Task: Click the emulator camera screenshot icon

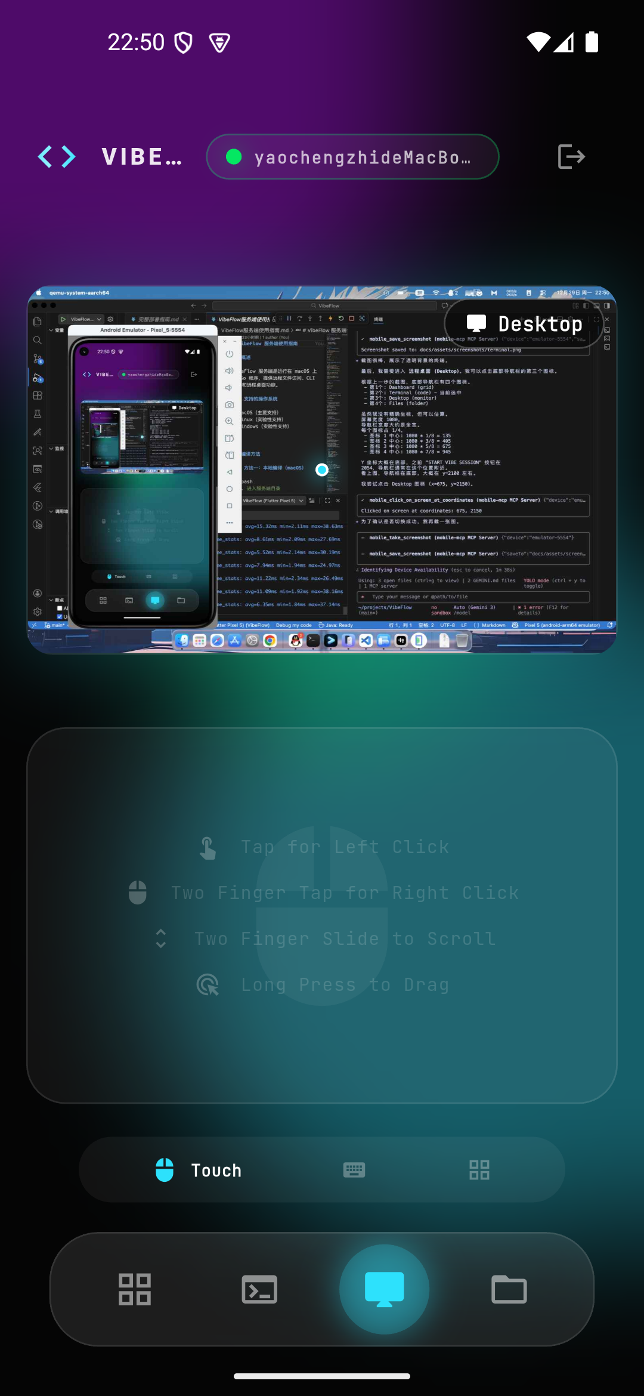Action: click(230, 404)
